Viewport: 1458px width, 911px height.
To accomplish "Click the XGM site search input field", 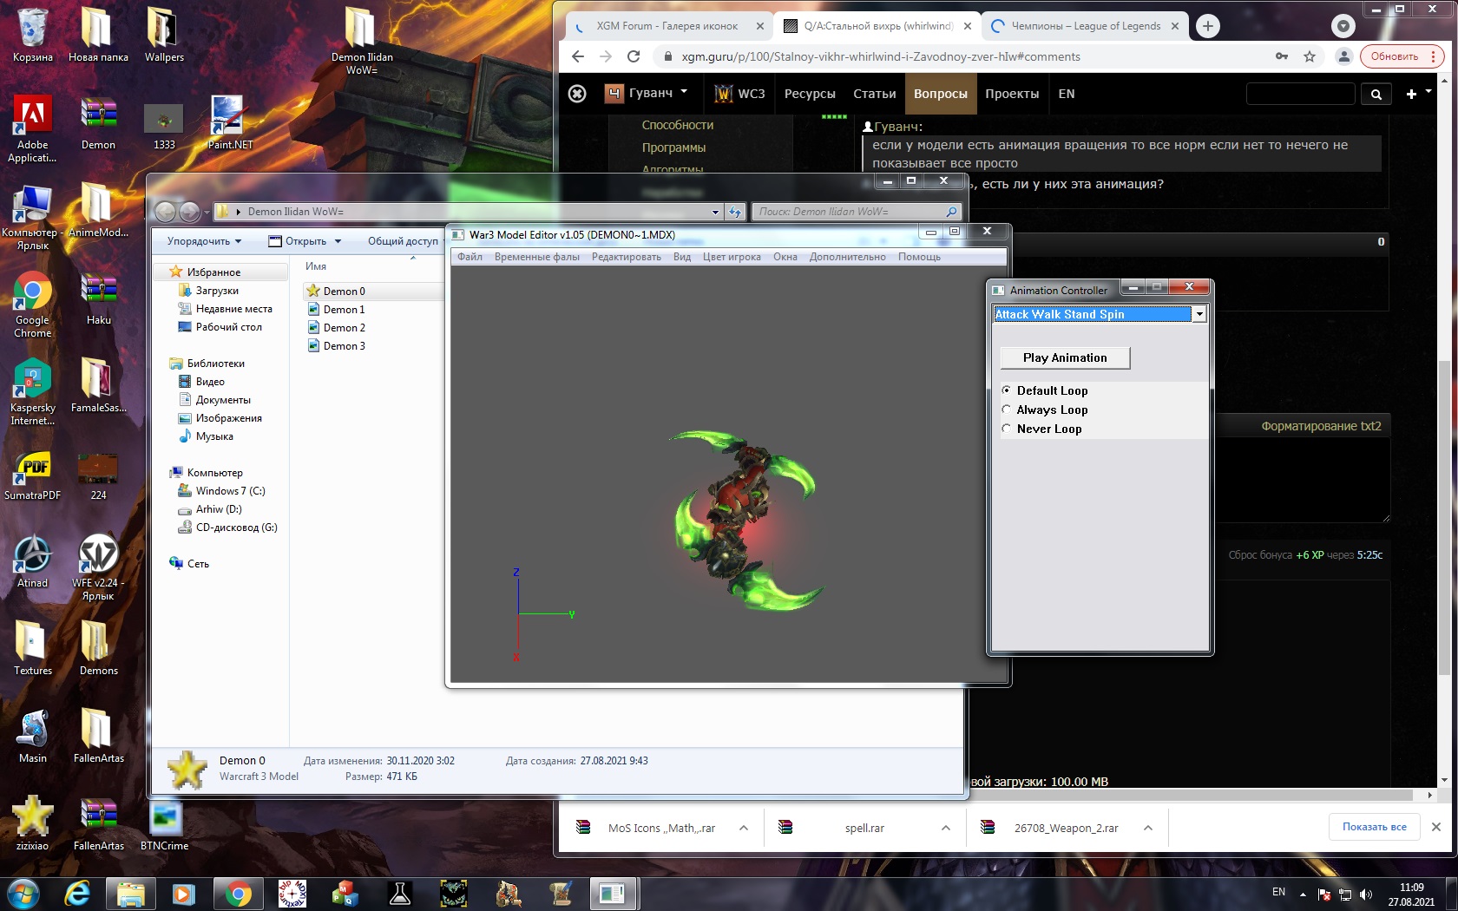I will (1300, 94).
